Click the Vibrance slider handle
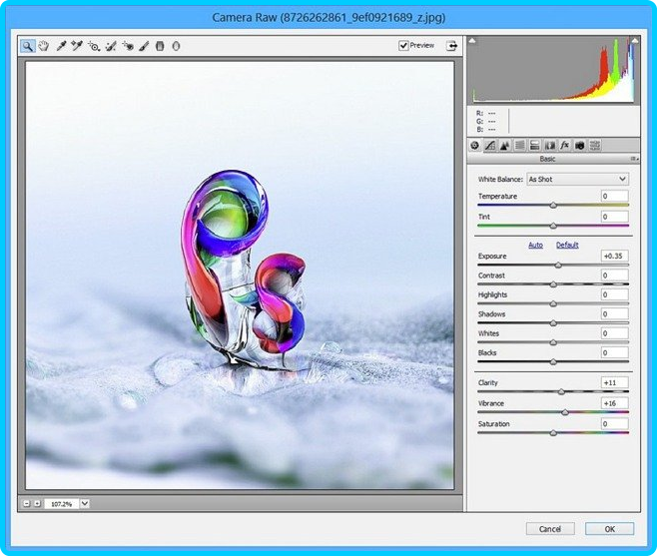657x556 pixels. (565, 412)
